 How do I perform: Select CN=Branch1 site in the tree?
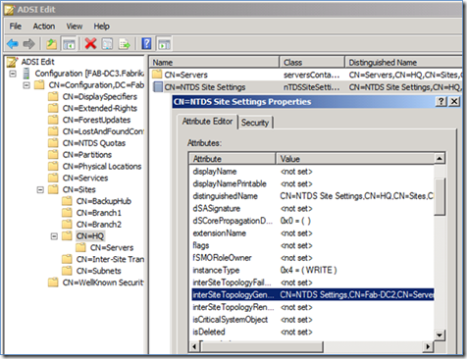click(98, 213)
